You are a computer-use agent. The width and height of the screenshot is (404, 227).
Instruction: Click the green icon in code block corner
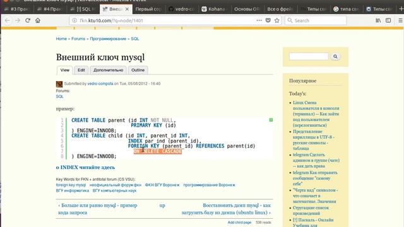pyautogui.click(x=271, y=120)
